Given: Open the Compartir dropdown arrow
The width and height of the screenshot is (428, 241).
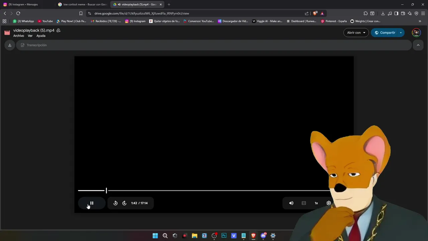Looking at the screenshot, I should (401, 32).
